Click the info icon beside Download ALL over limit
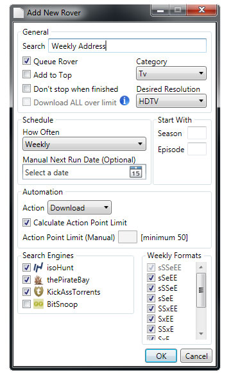This screenshot has width=231, height=373. click(x=124, y=101)
